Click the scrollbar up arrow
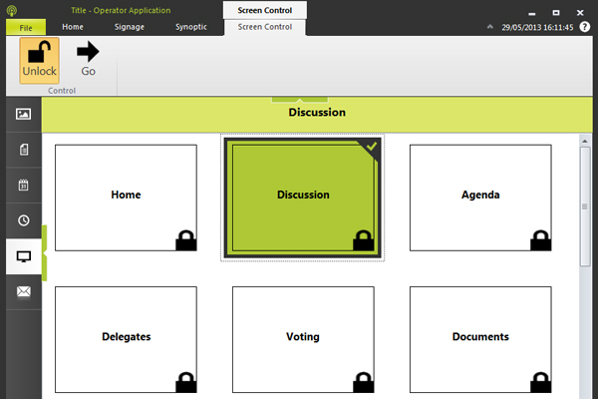This screenshot has width=598, height=399. click(585, 142)
